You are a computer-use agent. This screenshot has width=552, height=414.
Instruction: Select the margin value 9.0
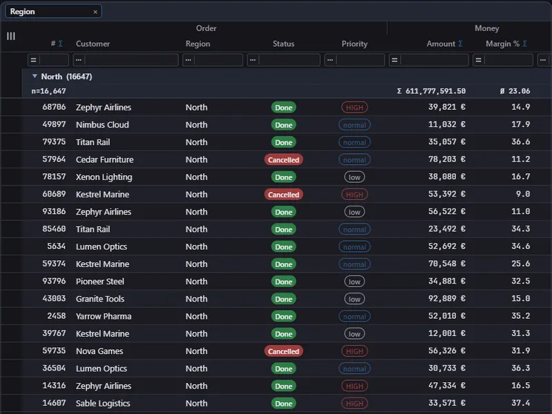pyautogui.click(x=523, y=194)
